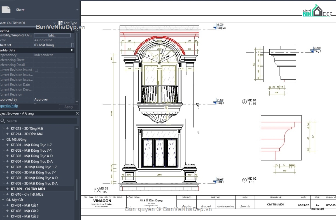
Task: Expand the KT-401 sheet node
Action: click(x=8, y=205)
